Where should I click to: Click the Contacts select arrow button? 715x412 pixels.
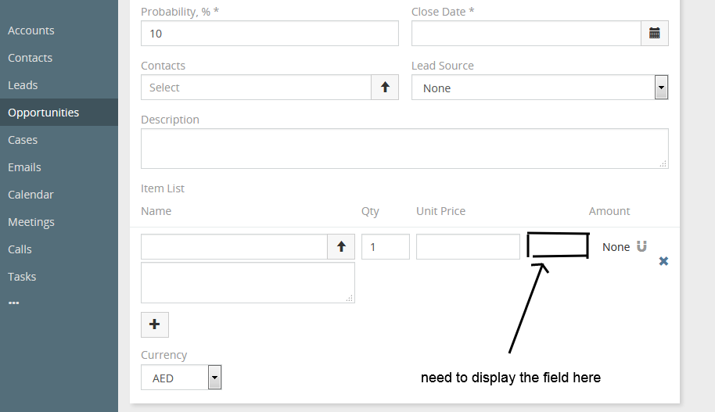pyautogui.click(x=385, y=88)
